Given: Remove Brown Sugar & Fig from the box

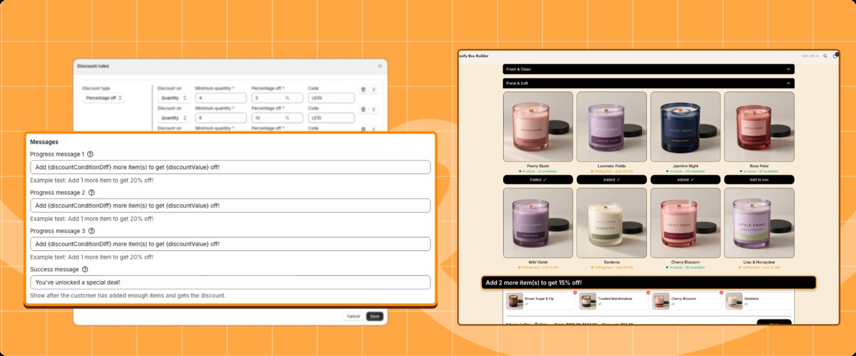Looking at the screenshot, I should click(x=575, y=293).
